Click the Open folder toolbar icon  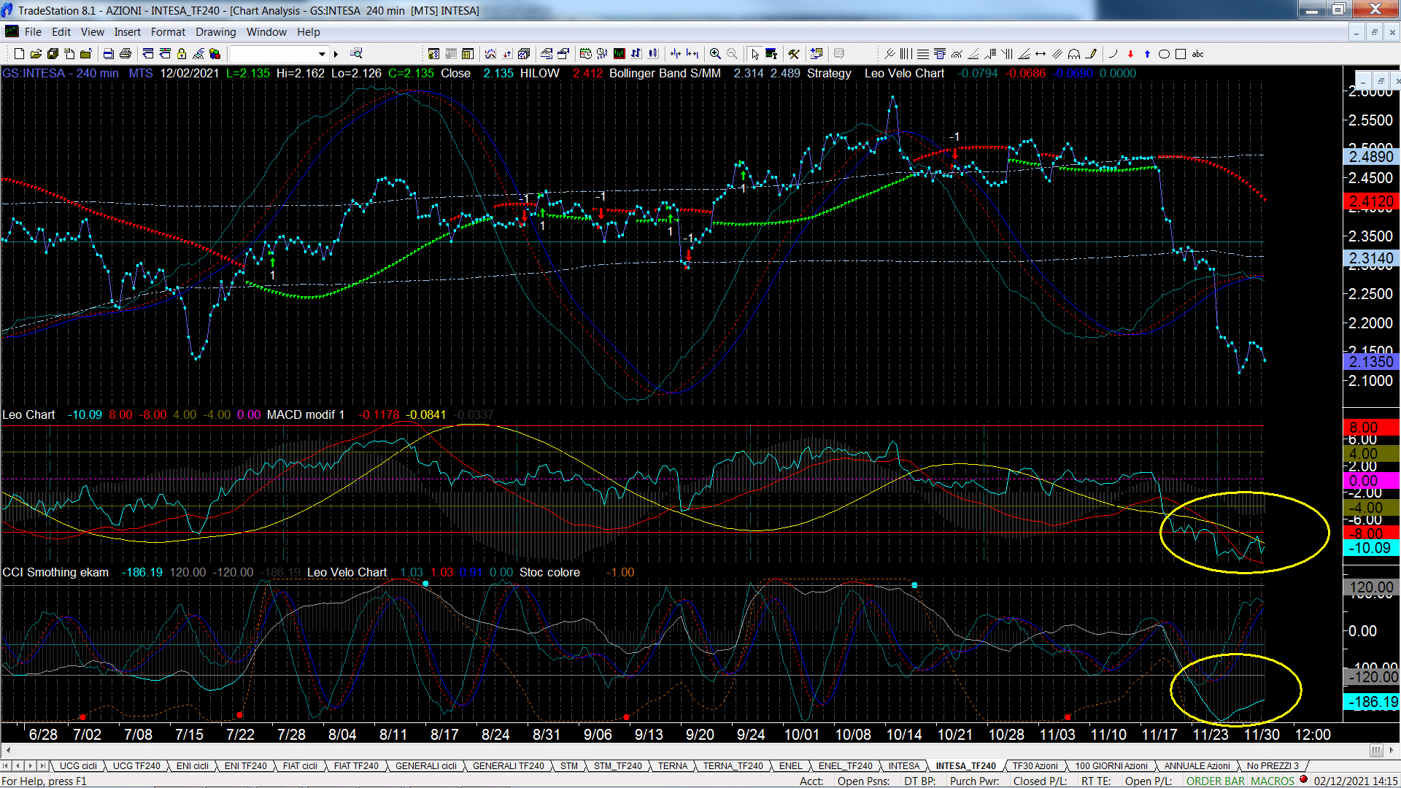(x=36, y=53)
